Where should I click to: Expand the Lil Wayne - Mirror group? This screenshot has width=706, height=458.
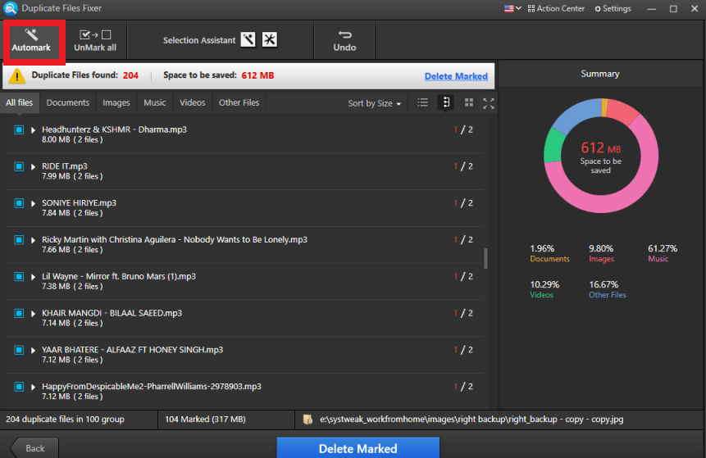click(x=34, y=277)
